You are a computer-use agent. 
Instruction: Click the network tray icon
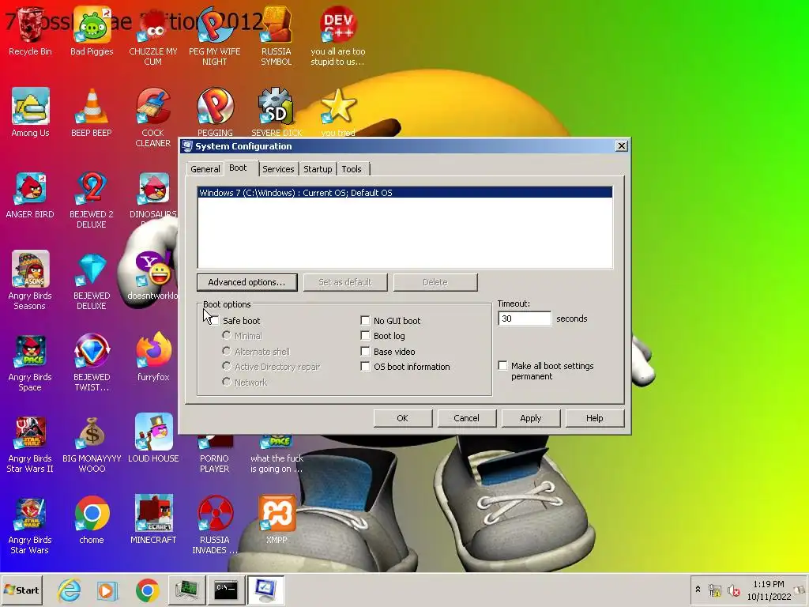(x=714, y=590)
